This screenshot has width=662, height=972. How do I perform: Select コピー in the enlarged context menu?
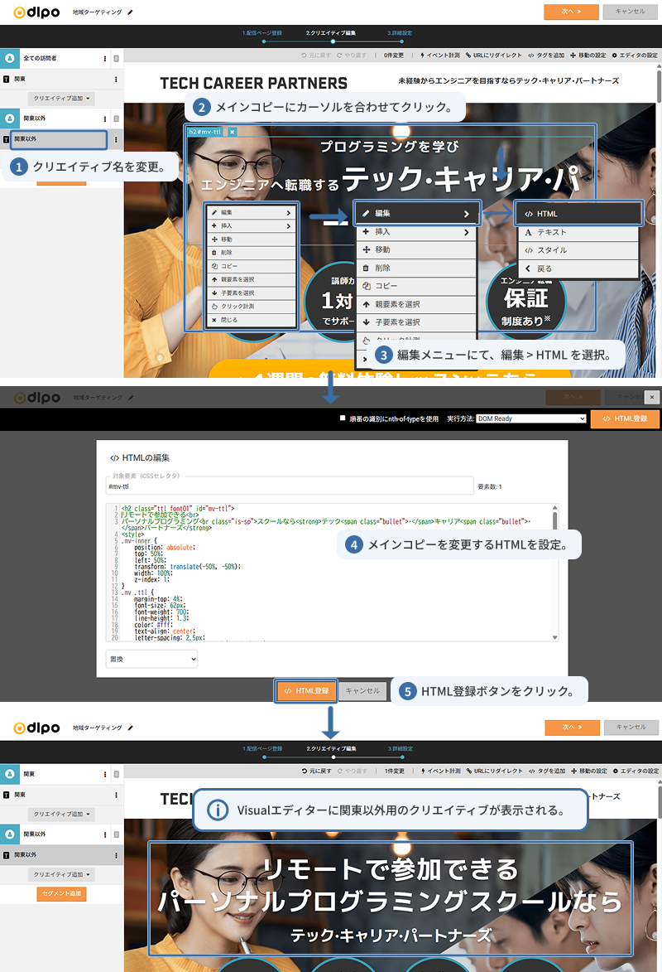(415, 287)
